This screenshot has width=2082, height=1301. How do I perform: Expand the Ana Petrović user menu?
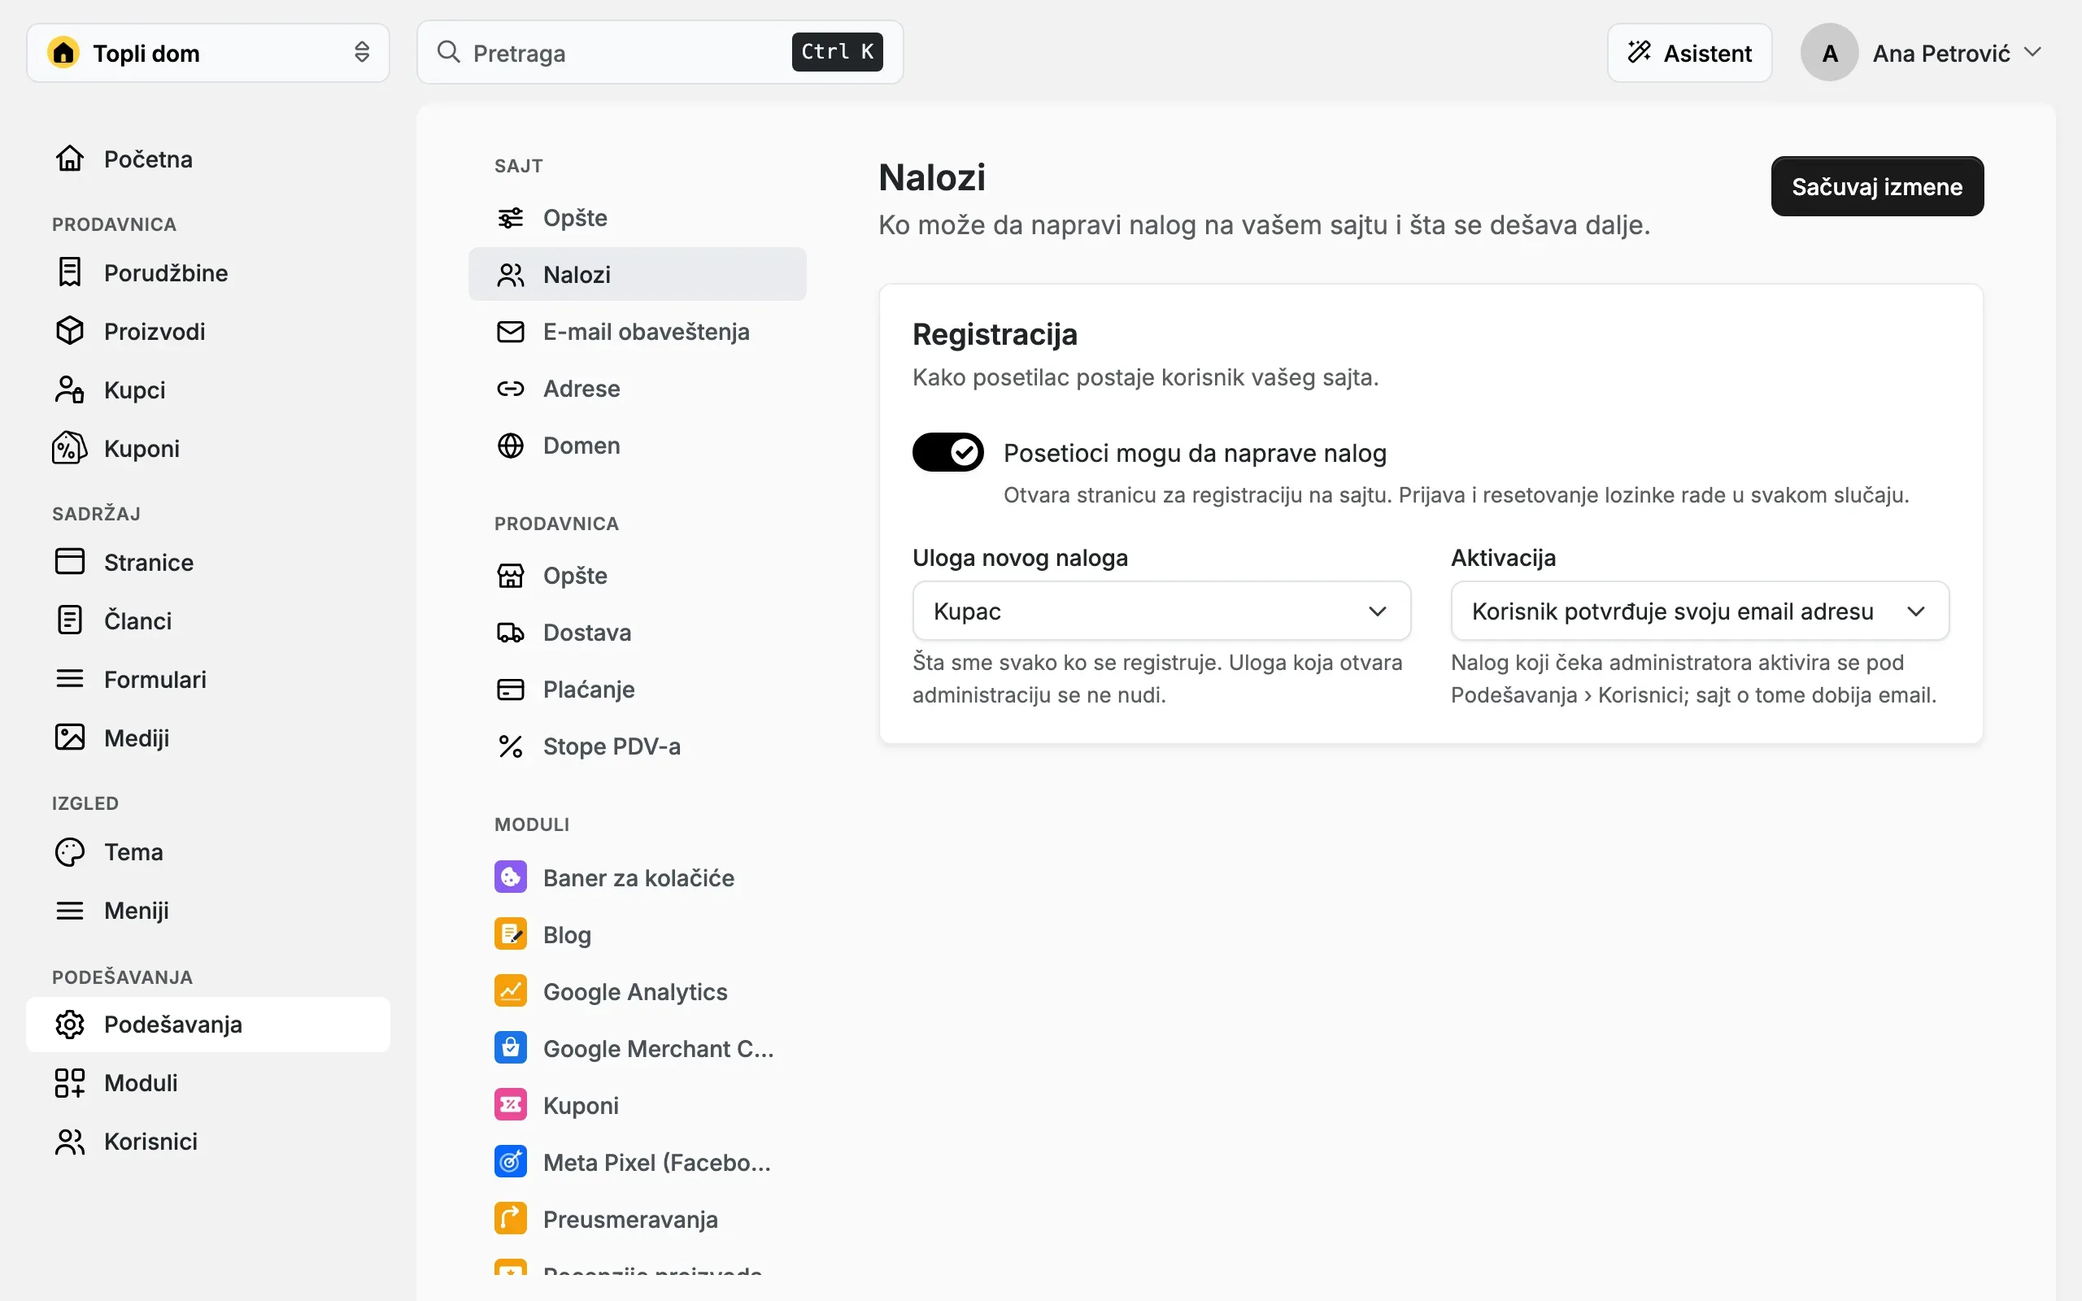1921,53
